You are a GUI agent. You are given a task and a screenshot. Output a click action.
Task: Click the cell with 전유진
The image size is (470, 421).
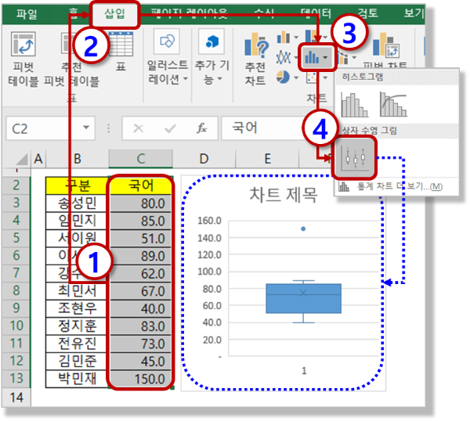(x=77, y=344)
